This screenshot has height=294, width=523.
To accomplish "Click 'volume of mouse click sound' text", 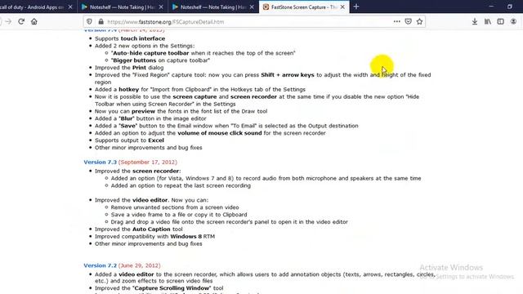I will tap(220, 133).
